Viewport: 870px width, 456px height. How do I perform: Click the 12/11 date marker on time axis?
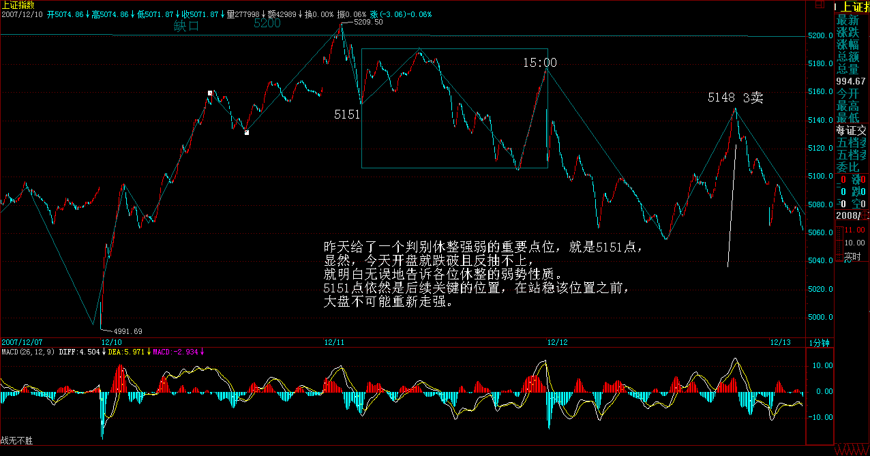point(333,341)
